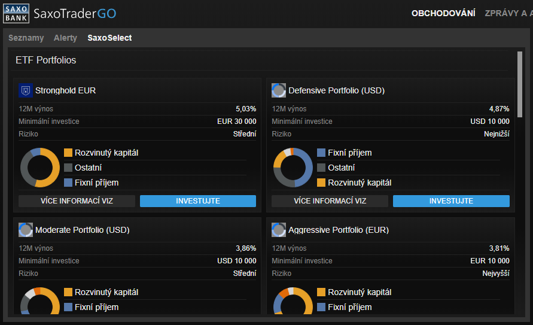The image size is (533, 325).
Task: Open the OBCHODOVÁNÍ top menu
Action: point(443,13)
